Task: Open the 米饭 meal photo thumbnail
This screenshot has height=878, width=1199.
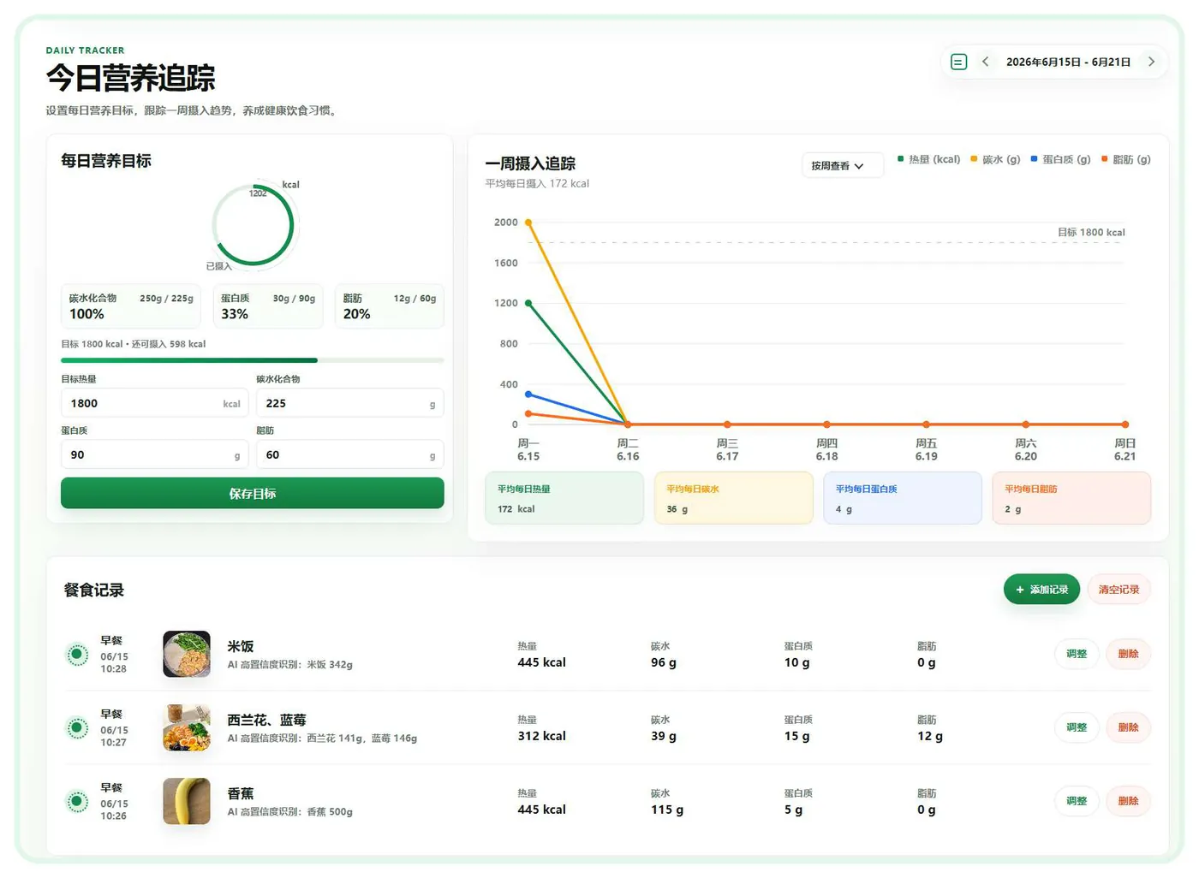Action: click(187, 654)
